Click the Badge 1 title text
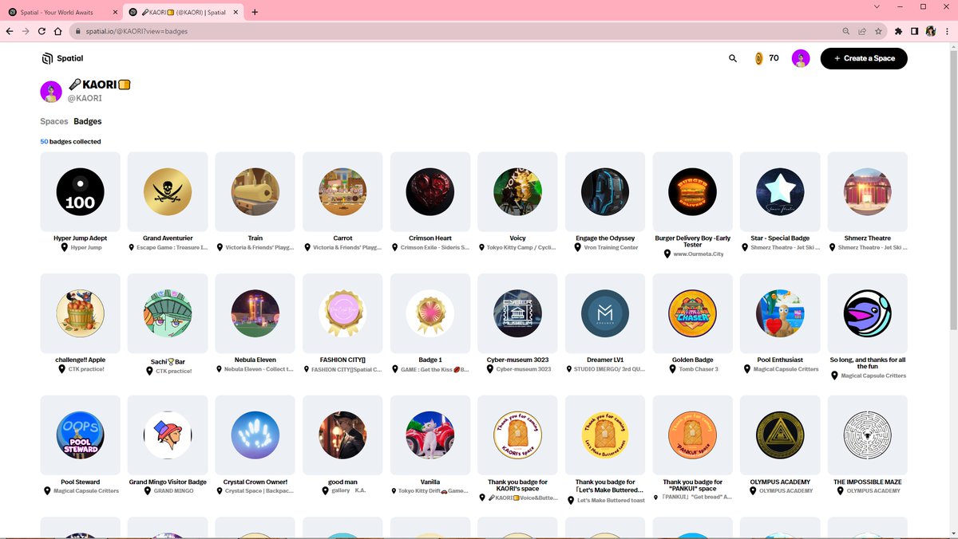The width and height of the screenshot is (958, 539). click(430, 360)
